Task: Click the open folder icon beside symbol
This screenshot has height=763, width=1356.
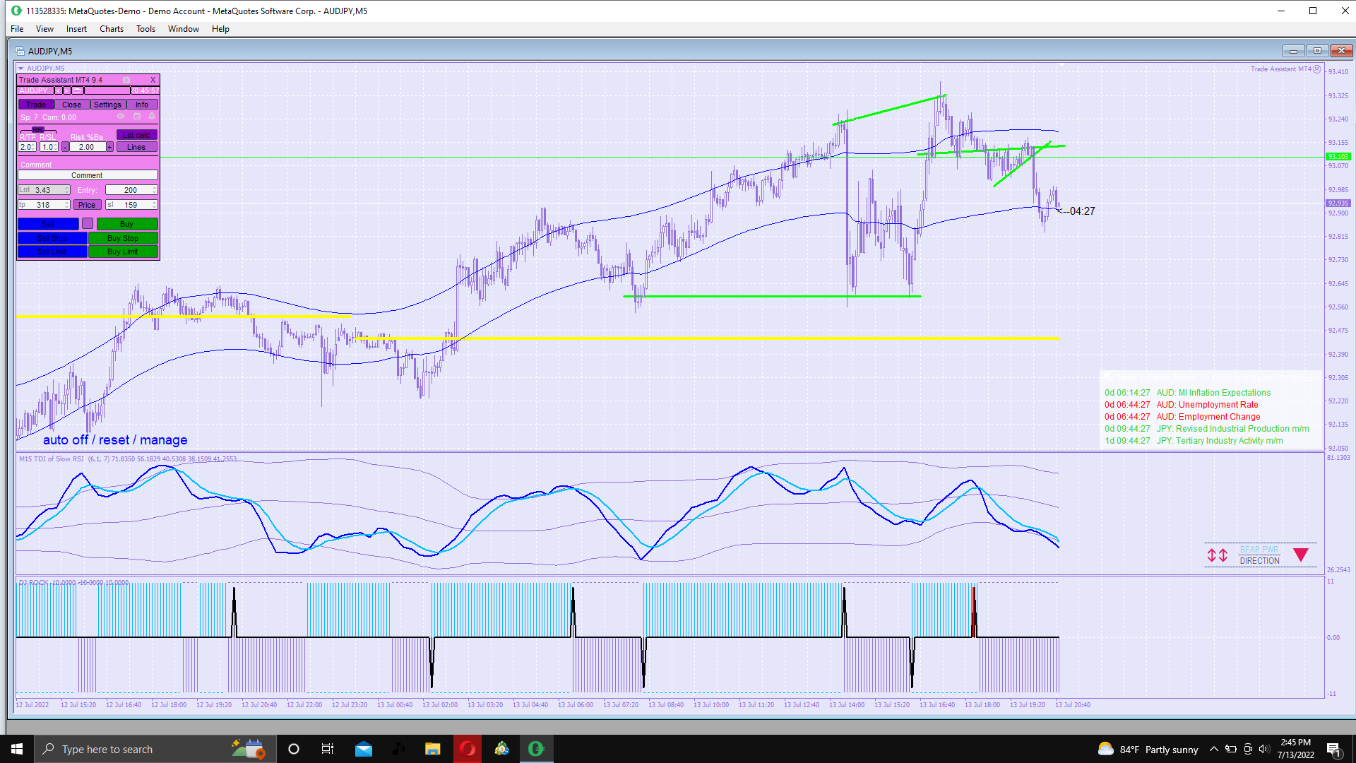Action: (x=76, y=90)
